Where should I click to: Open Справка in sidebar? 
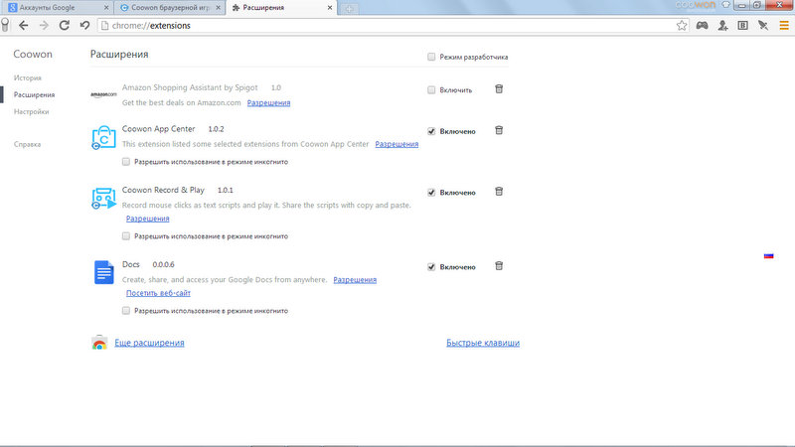click(x=28, y=144)
